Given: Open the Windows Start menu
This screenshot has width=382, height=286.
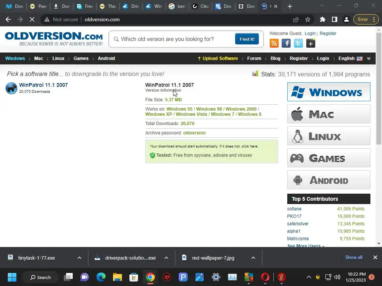Looking at the screenshot, I should pos(12,277).
